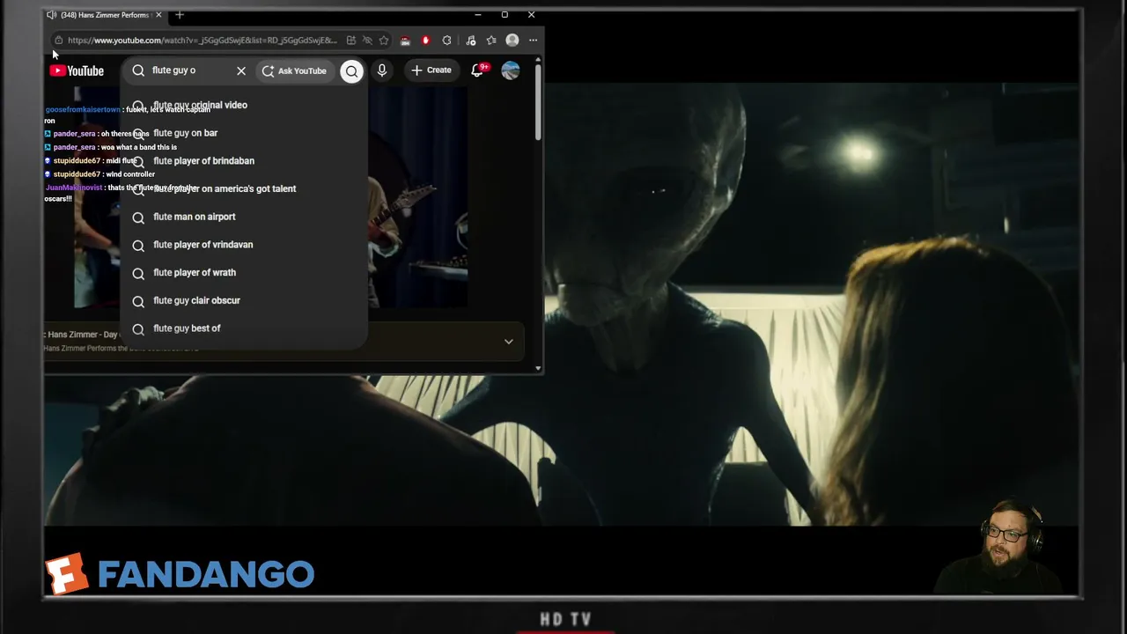Screen dimensions: 1127x634
Task: Expand the Hans Zimmer playlist panel chevron
Action: click(x=508, y=342)
